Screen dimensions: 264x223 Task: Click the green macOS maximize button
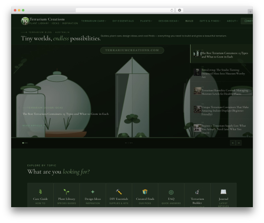click(23, 10)
